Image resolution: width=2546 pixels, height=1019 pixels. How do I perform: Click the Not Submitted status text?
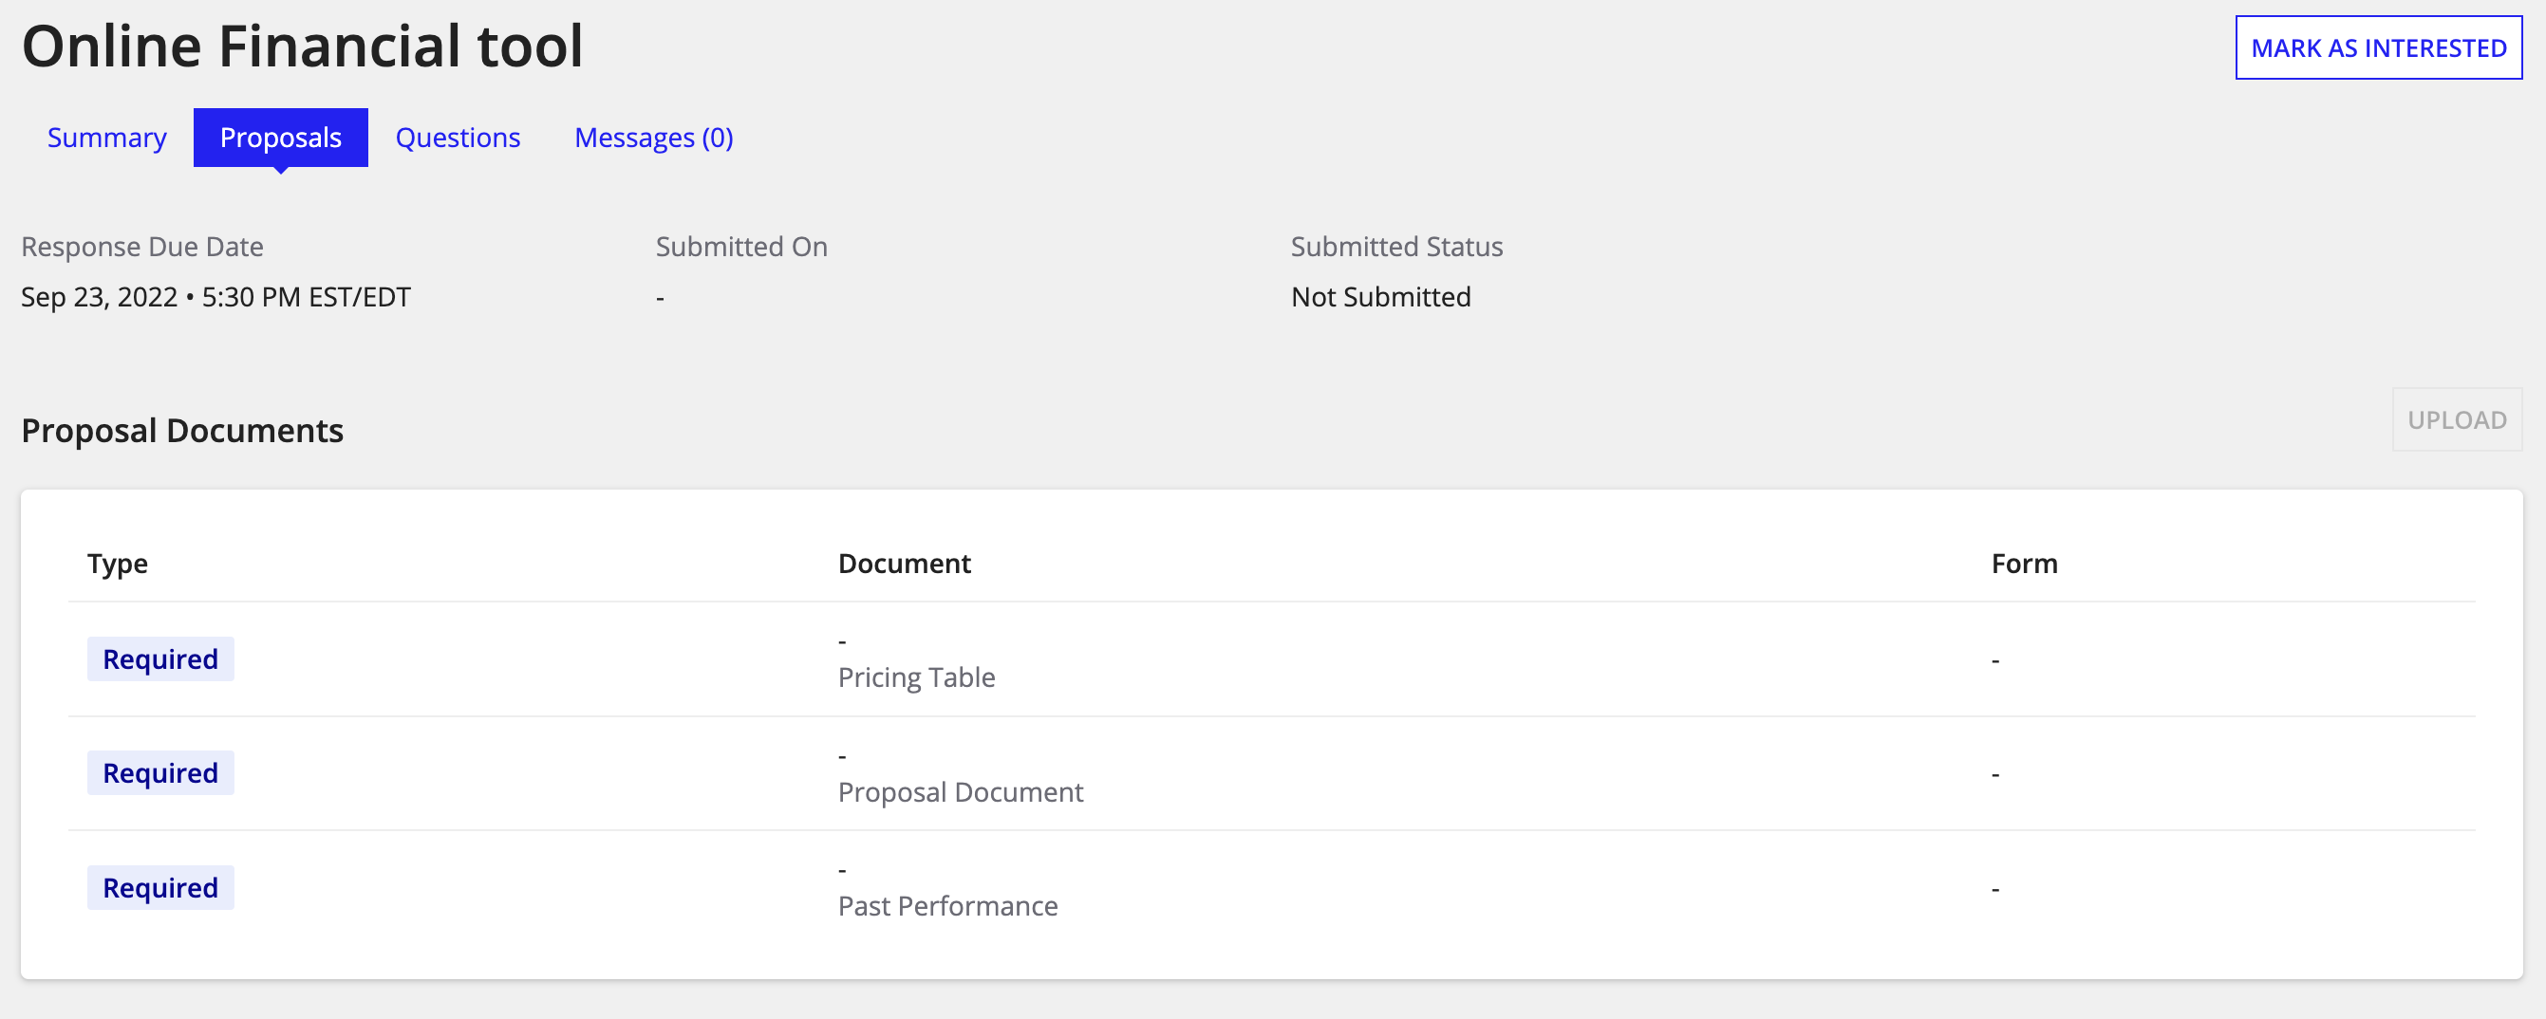[x=1379, y=296]
